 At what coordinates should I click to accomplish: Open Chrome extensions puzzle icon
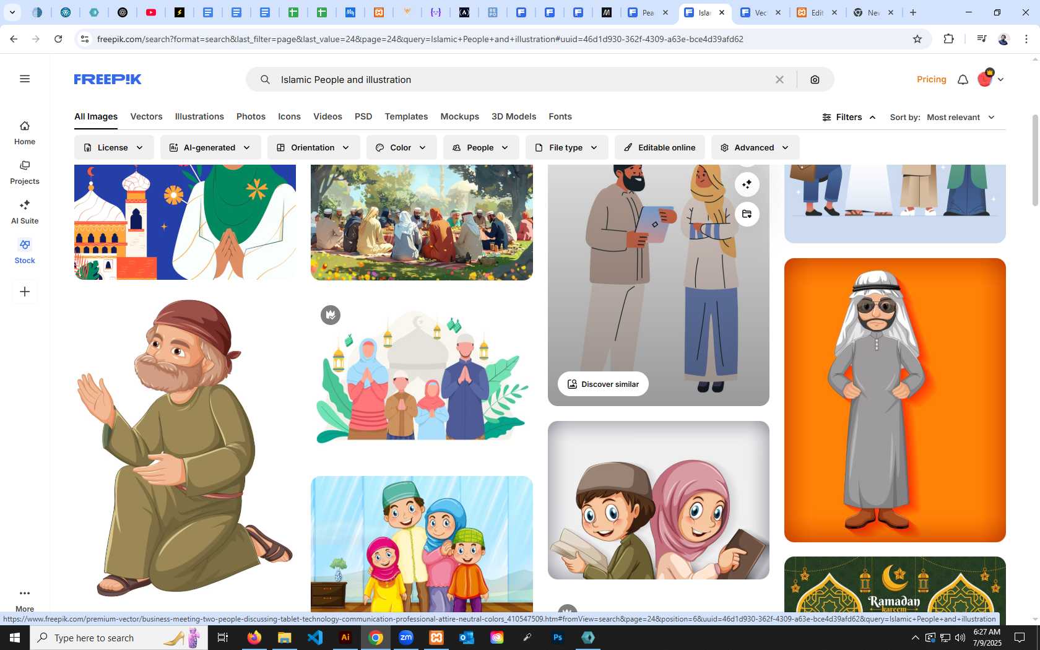(948, 39)
